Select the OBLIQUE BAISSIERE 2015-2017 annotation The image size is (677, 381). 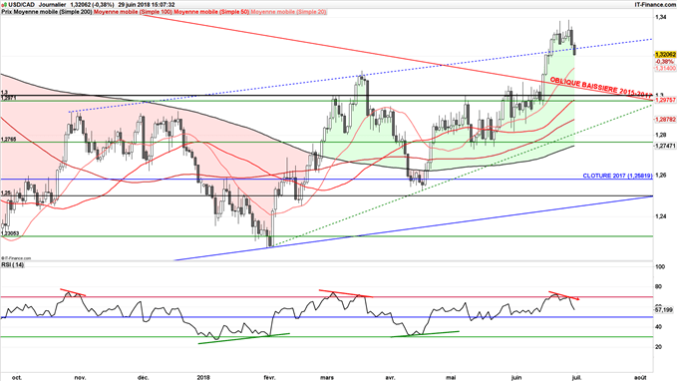point(600,87)
